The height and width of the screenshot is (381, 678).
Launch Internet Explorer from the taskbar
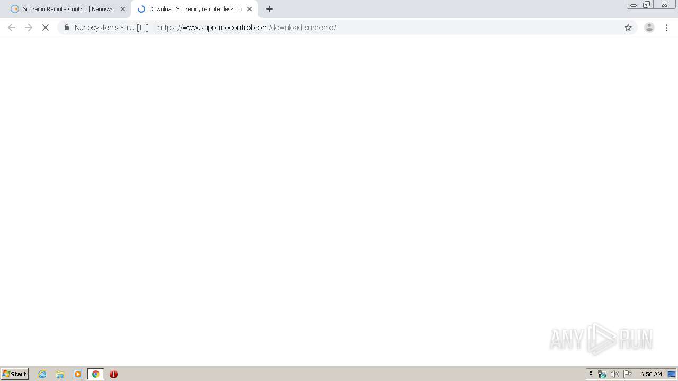click(x=42, y=374)
